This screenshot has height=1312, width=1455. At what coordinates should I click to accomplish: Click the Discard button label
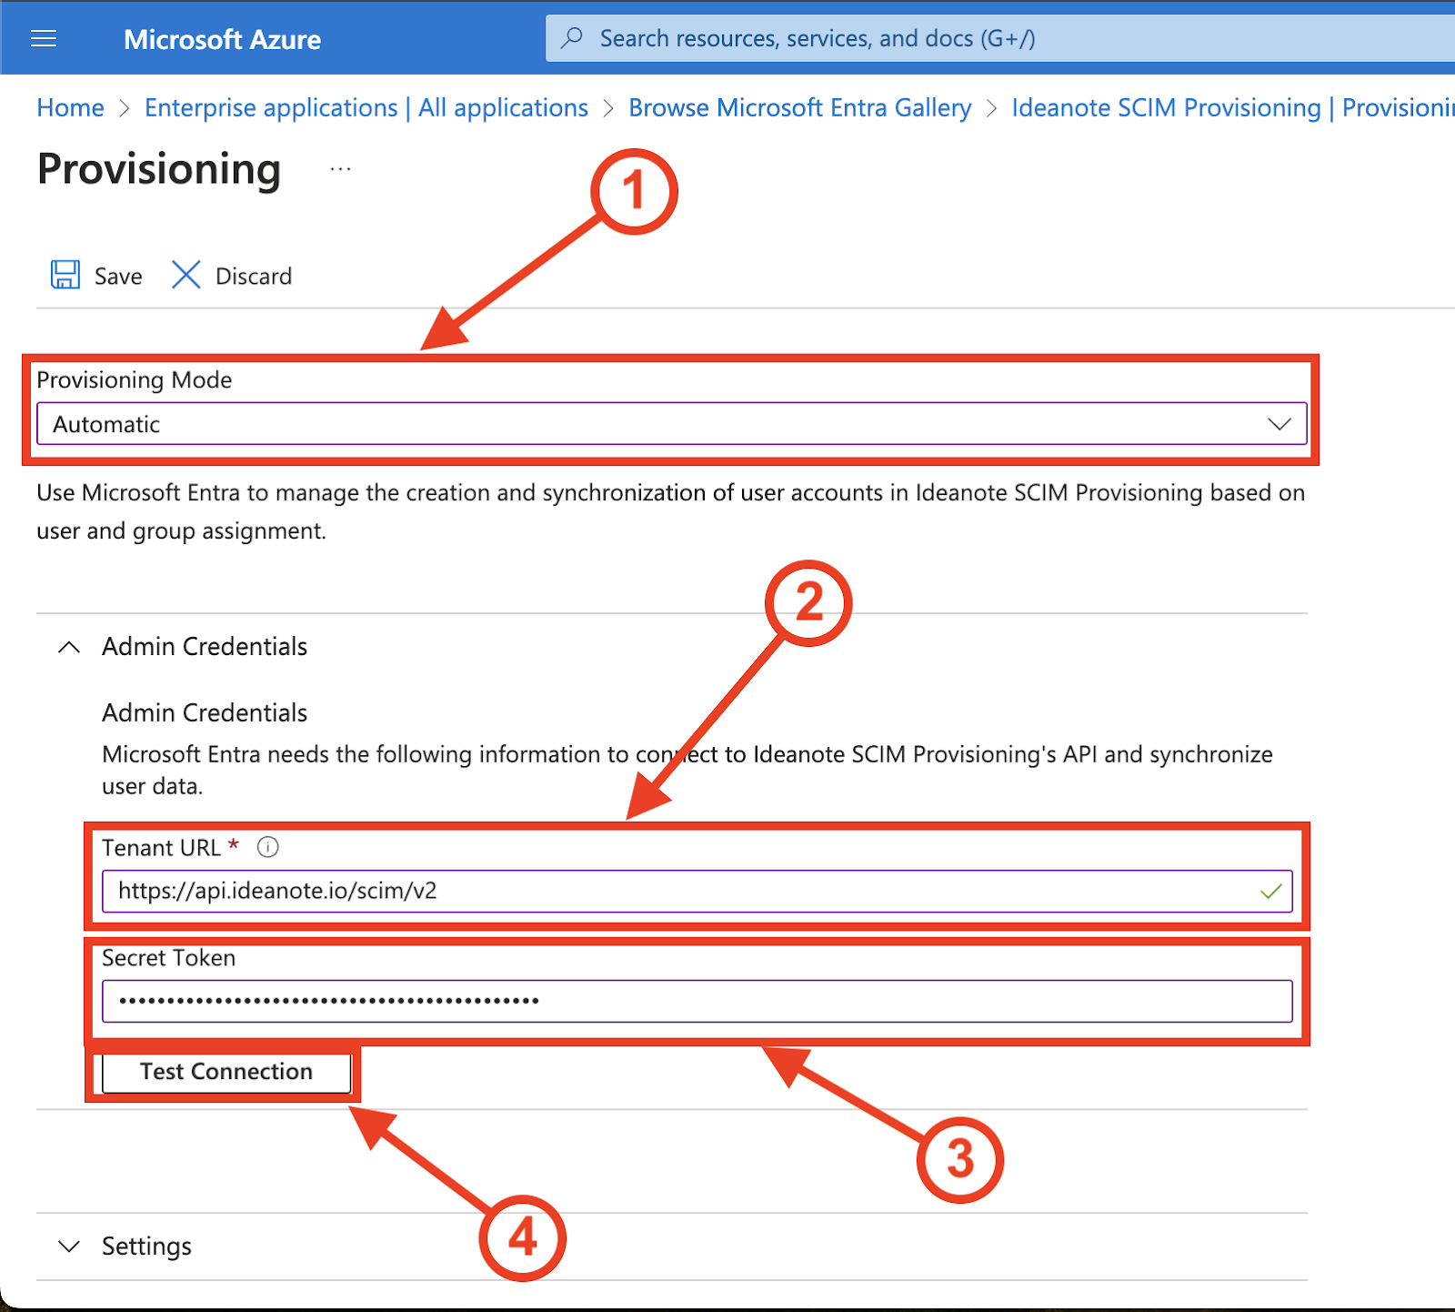[x=254, y=276]
